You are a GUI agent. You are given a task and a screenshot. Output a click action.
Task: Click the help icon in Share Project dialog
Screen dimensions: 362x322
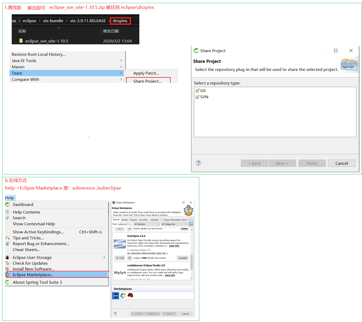[x=198, y=163]
